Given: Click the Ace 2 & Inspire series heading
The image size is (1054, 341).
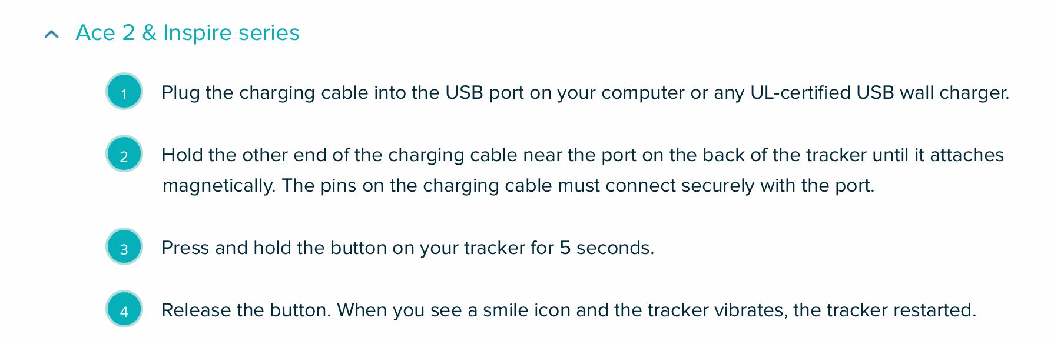Looking at the screenshot, I should point(187,33).
